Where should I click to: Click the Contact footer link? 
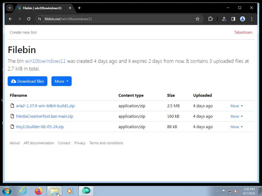tap(64, 143)
